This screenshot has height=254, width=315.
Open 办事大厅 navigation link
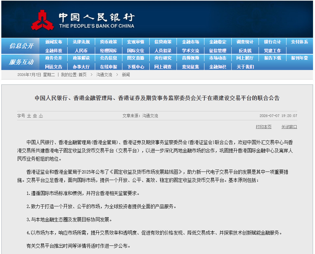[81, 67]
